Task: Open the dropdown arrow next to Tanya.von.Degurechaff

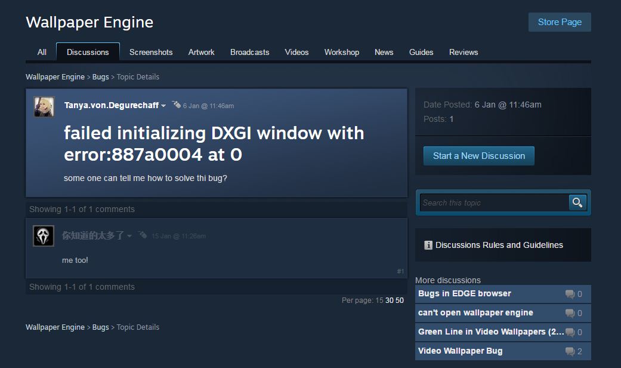Action: click(x=163, y=106)
